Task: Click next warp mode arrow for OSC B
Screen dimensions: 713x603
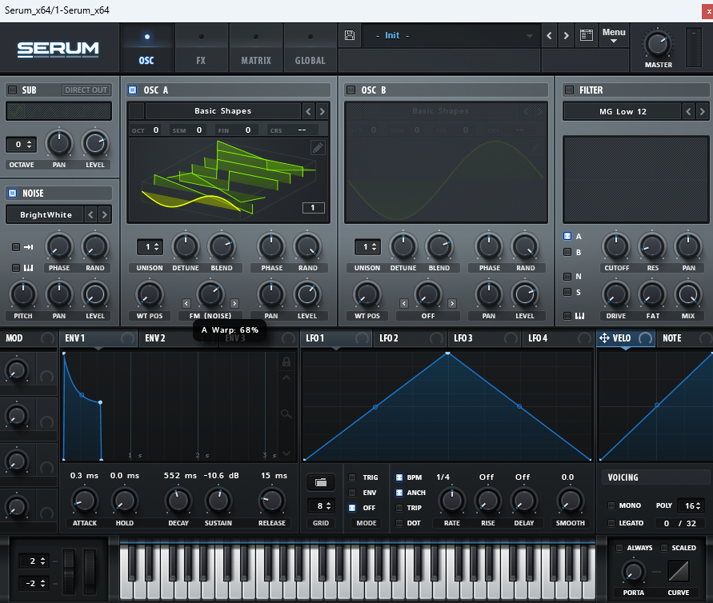Action: (452, 303)
